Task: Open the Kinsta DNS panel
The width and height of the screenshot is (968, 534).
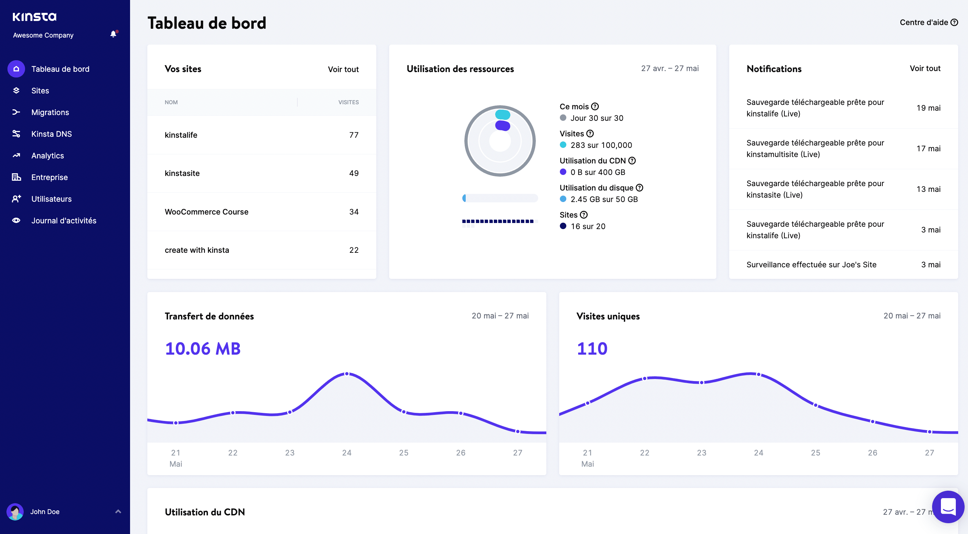Action: coord(51,134)
